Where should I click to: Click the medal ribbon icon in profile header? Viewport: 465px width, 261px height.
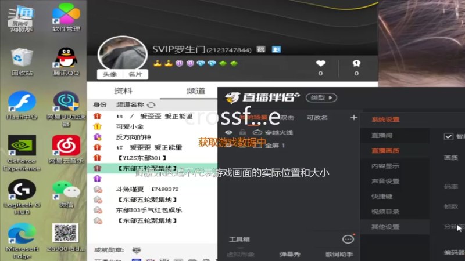point(356,63)
